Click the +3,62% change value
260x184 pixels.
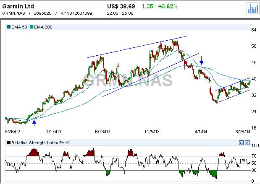tap(168, 6)
